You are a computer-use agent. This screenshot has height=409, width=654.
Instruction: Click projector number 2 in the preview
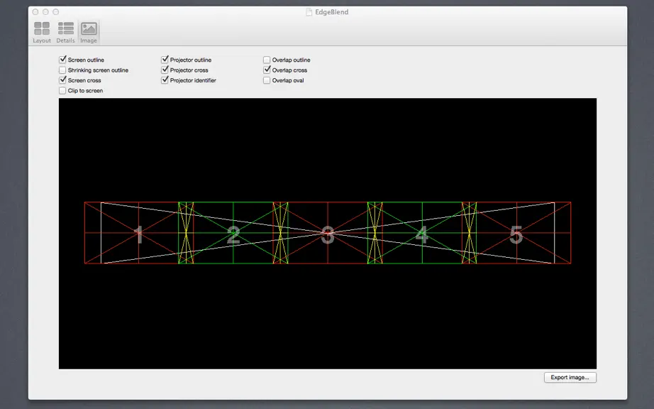click(x=233, y=234)
